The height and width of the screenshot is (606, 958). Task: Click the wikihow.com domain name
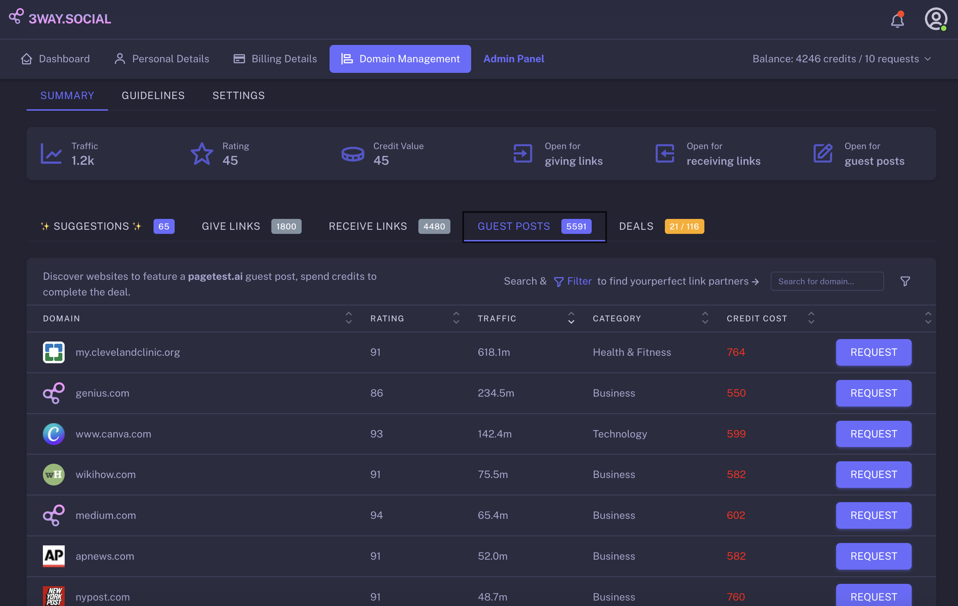coord(106,475)
